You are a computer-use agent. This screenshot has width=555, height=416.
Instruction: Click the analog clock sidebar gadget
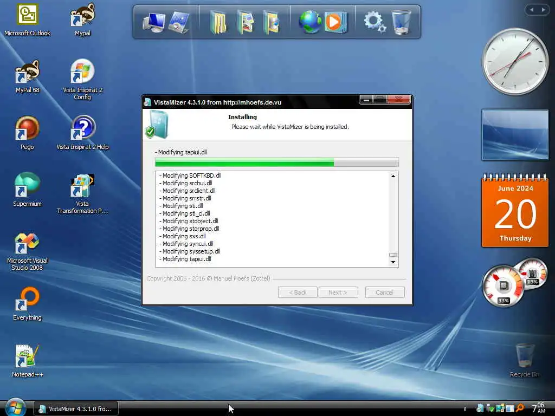tap(515, 62)
